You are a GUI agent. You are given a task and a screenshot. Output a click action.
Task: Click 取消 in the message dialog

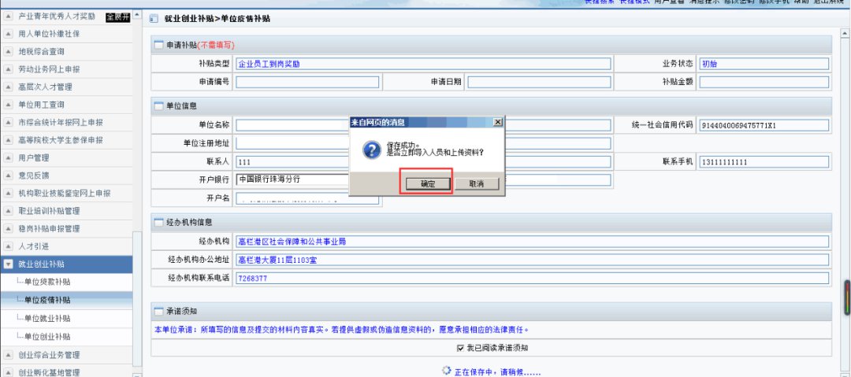click(476, 183)
